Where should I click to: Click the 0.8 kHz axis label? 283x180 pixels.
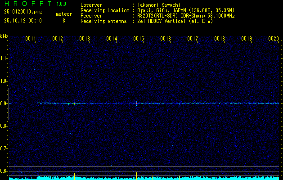click(4, 126)
